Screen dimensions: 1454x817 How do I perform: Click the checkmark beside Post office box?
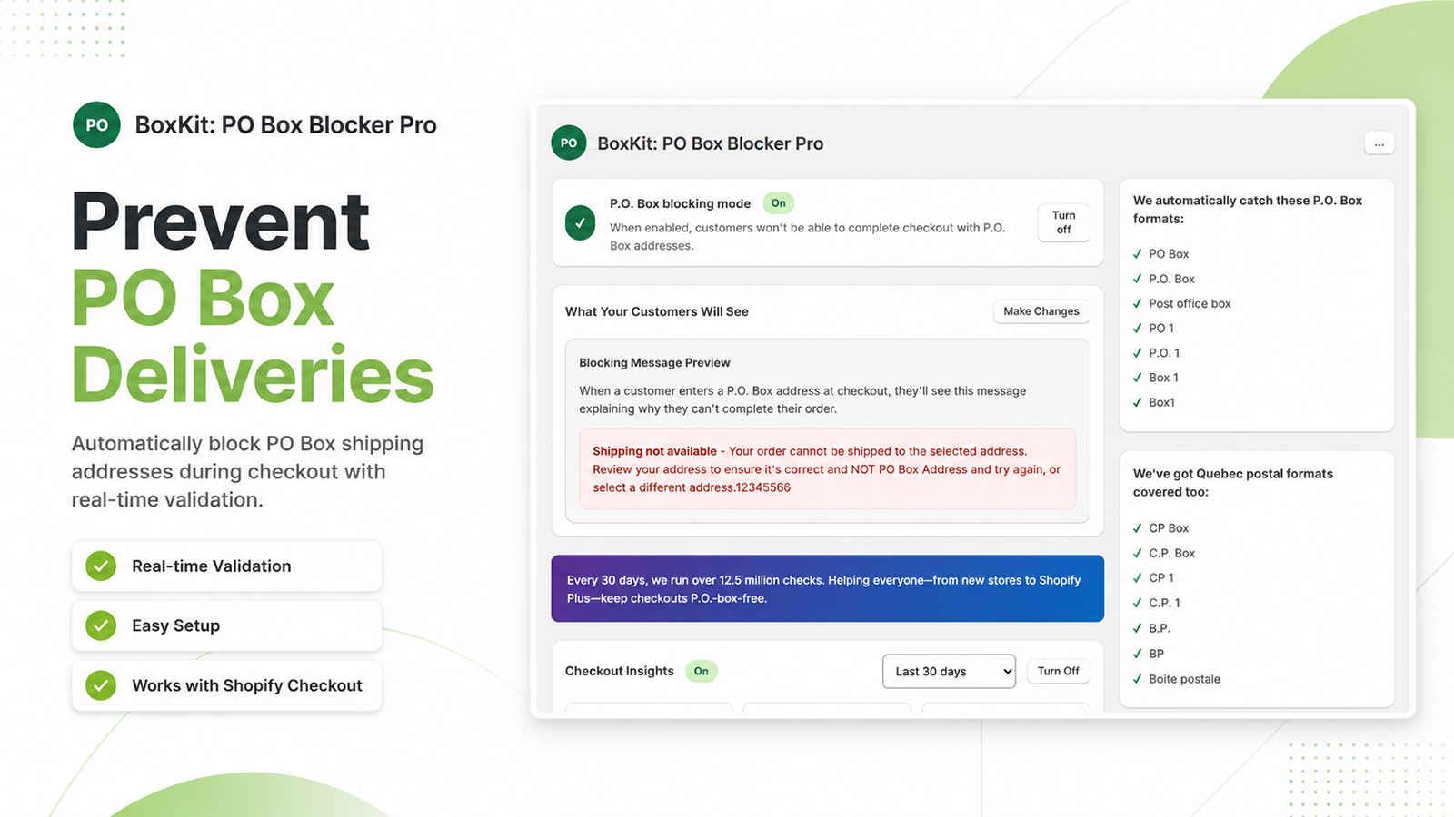(x=1138, y=303)
